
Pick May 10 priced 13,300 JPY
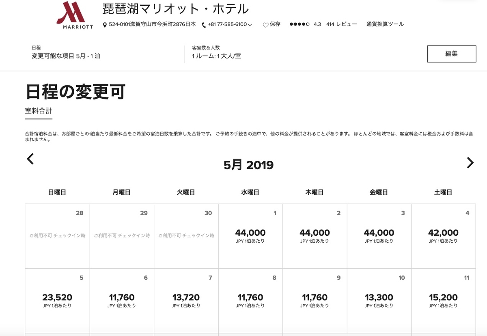pyautogui.click(x=379, y=300)
